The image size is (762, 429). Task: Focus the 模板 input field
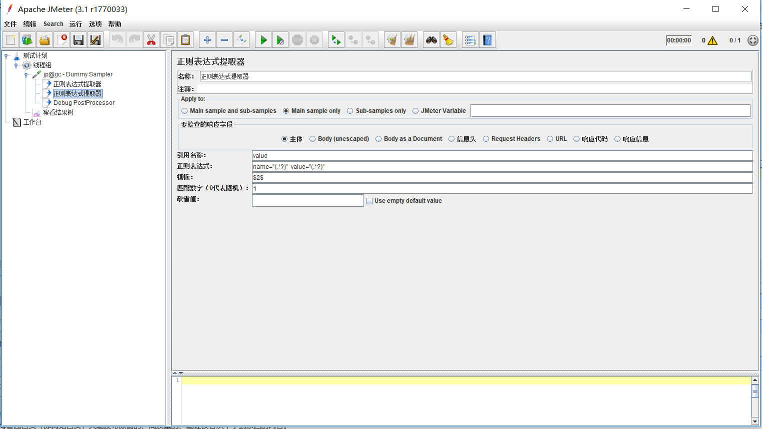[x=502, y=177]
